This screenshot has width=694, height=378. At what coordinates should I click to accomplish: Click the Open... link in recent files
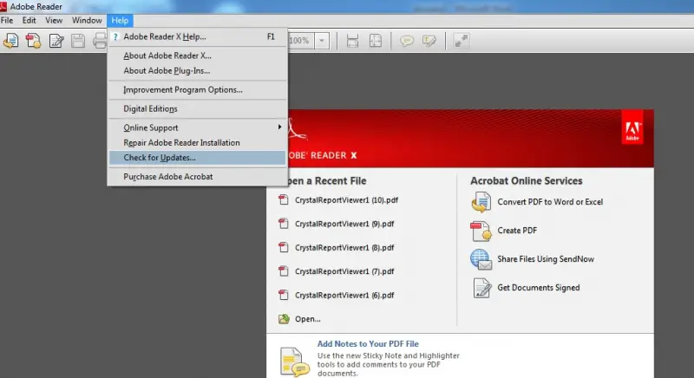pyautogui.click(x=308, y=319)
